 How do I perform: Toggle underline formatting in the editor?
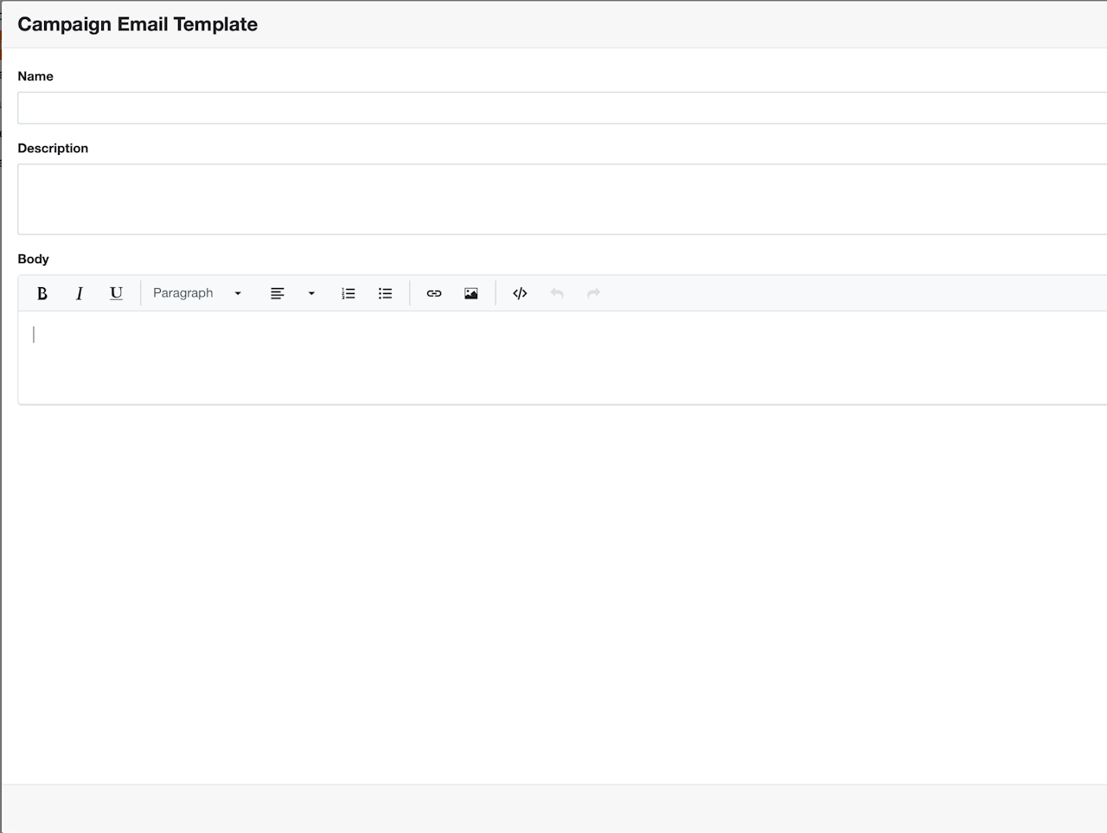116,293
